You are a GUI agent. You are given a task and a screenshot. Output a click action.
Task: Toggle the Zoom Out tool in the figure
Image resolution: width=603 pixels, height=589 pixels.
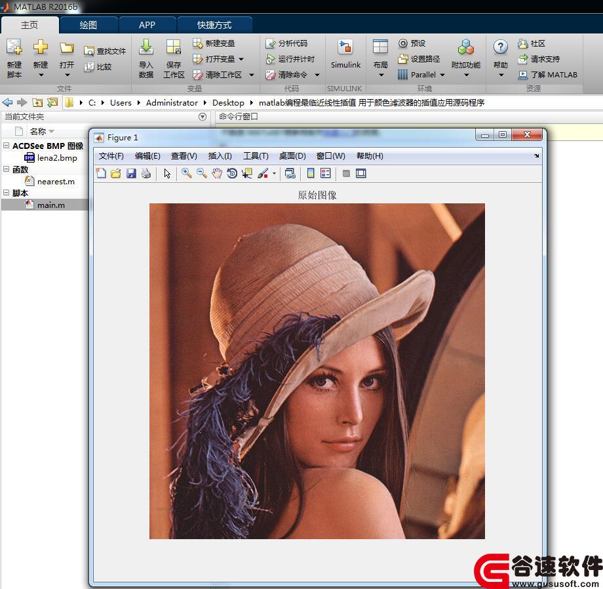pyautogui.click(x=201, y=174)
